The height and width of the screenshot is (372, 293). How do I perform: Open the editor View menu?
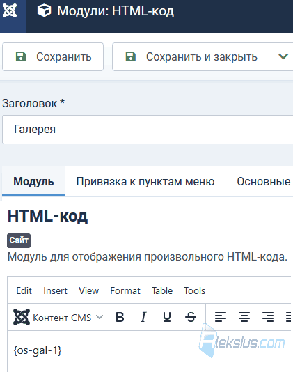click(x=89, y=291)
